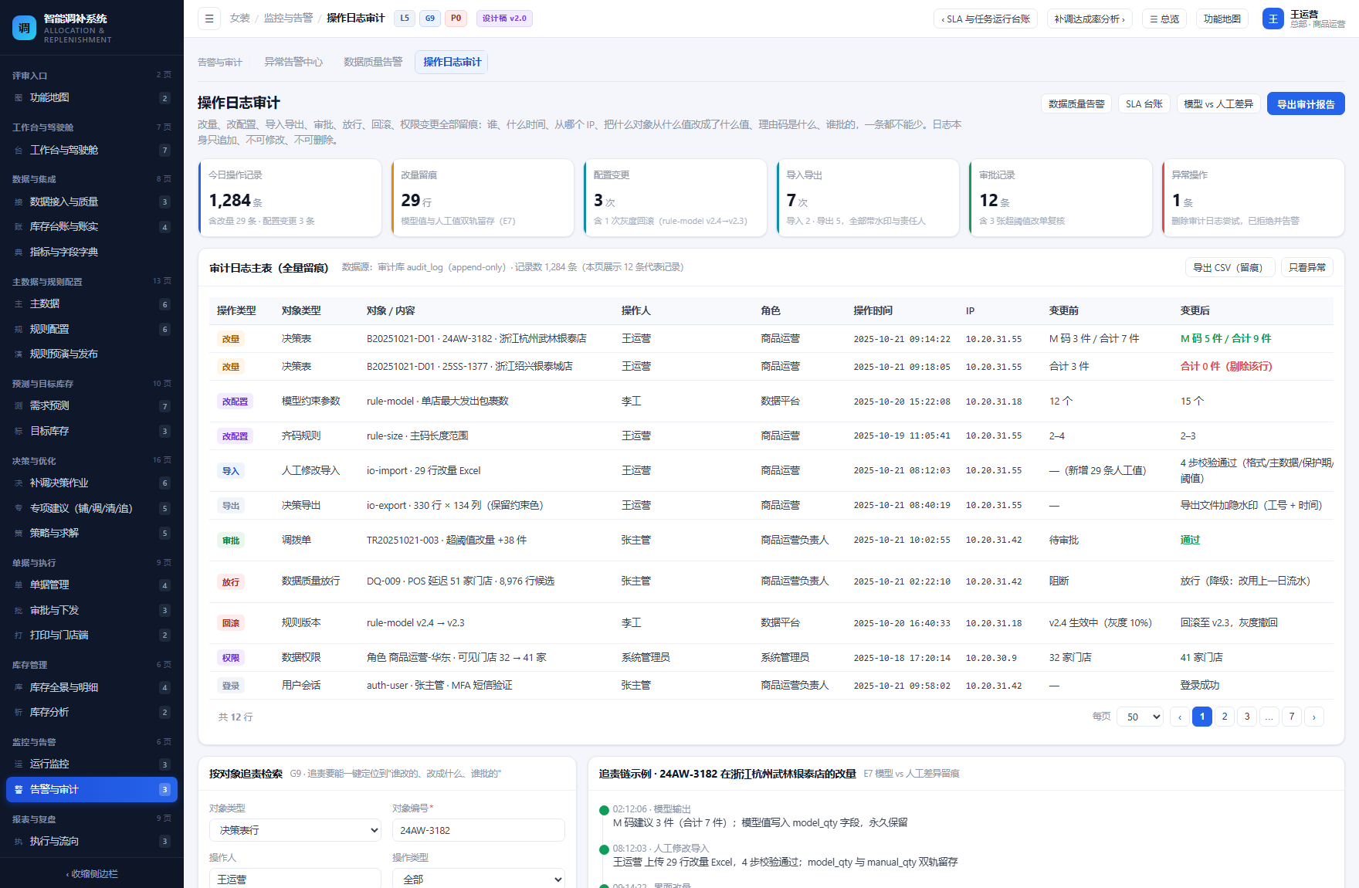This screenshot has height=888, width=1359.
Task: Click 功能地图 button in top bar
Action: pos(1222,19)
